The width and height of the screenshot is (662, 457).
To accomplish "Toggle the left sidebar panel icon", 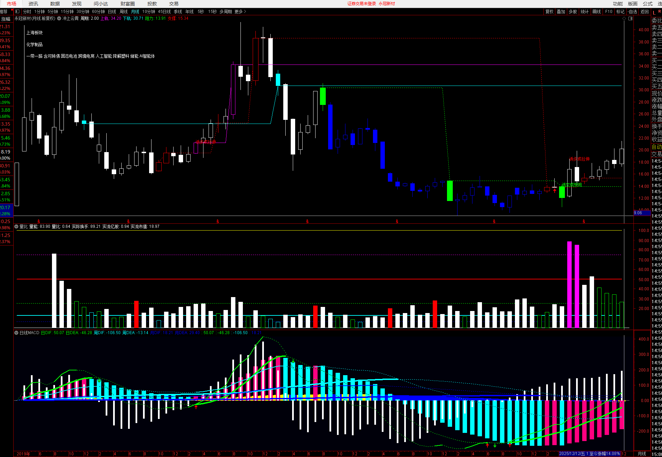I will (x=17, y=12).
